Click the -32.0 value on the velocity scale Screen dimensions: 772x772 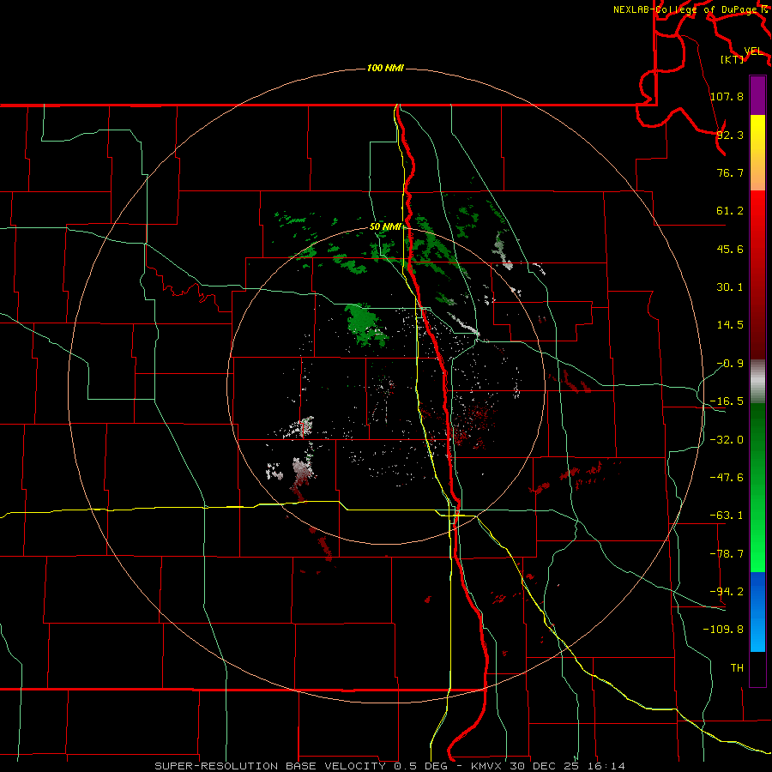[x=727, y=440]
